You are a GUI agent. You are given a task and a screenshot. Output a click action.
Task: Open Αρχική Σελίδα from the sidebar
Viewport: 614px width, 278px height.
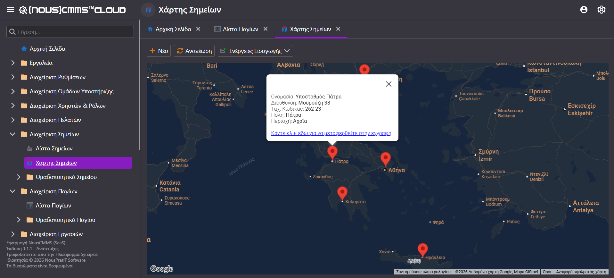click(47, 49)
